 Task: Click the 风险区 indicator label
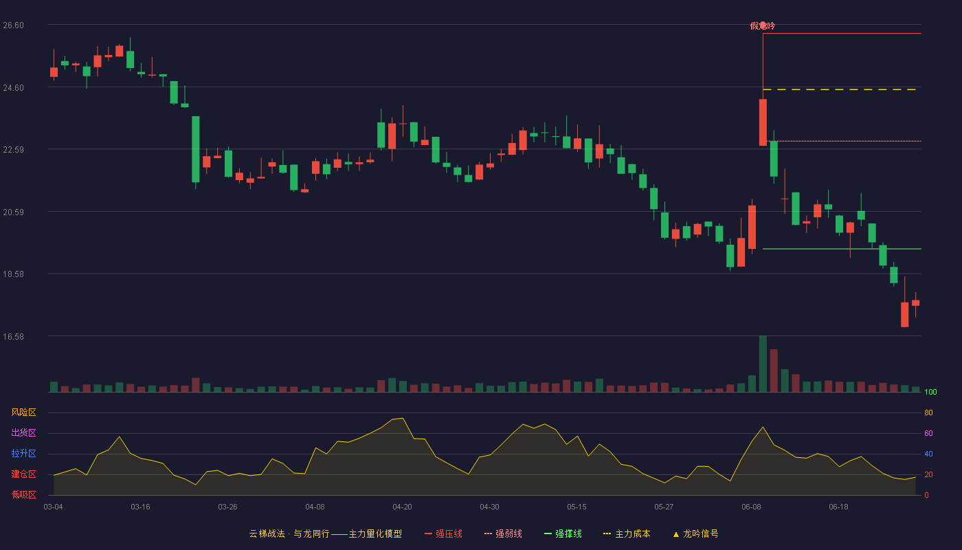pyautogui.click(x=23, y=412)
